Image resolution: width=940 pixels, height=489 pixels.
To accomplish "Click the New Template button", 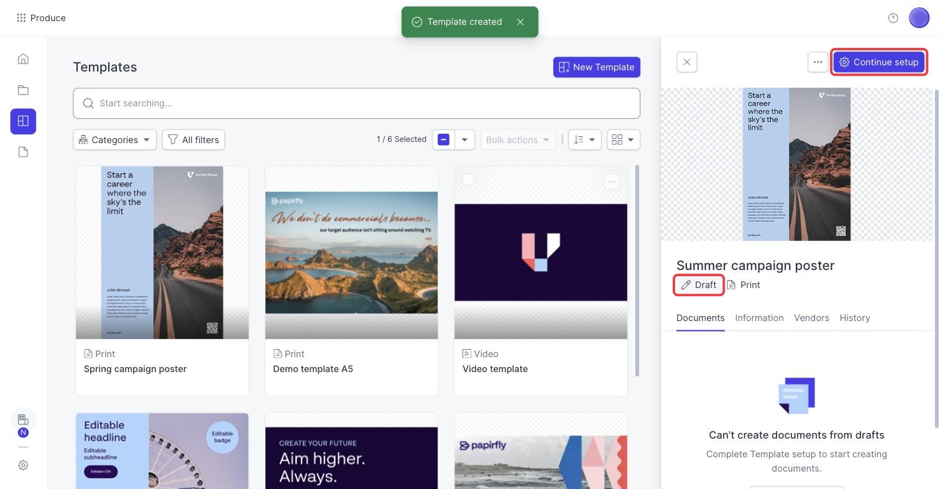I will 597,67.
